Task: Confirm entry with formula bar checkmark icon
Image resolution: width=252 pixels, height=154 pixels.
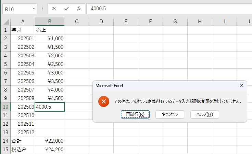Action: pos(66,9)
